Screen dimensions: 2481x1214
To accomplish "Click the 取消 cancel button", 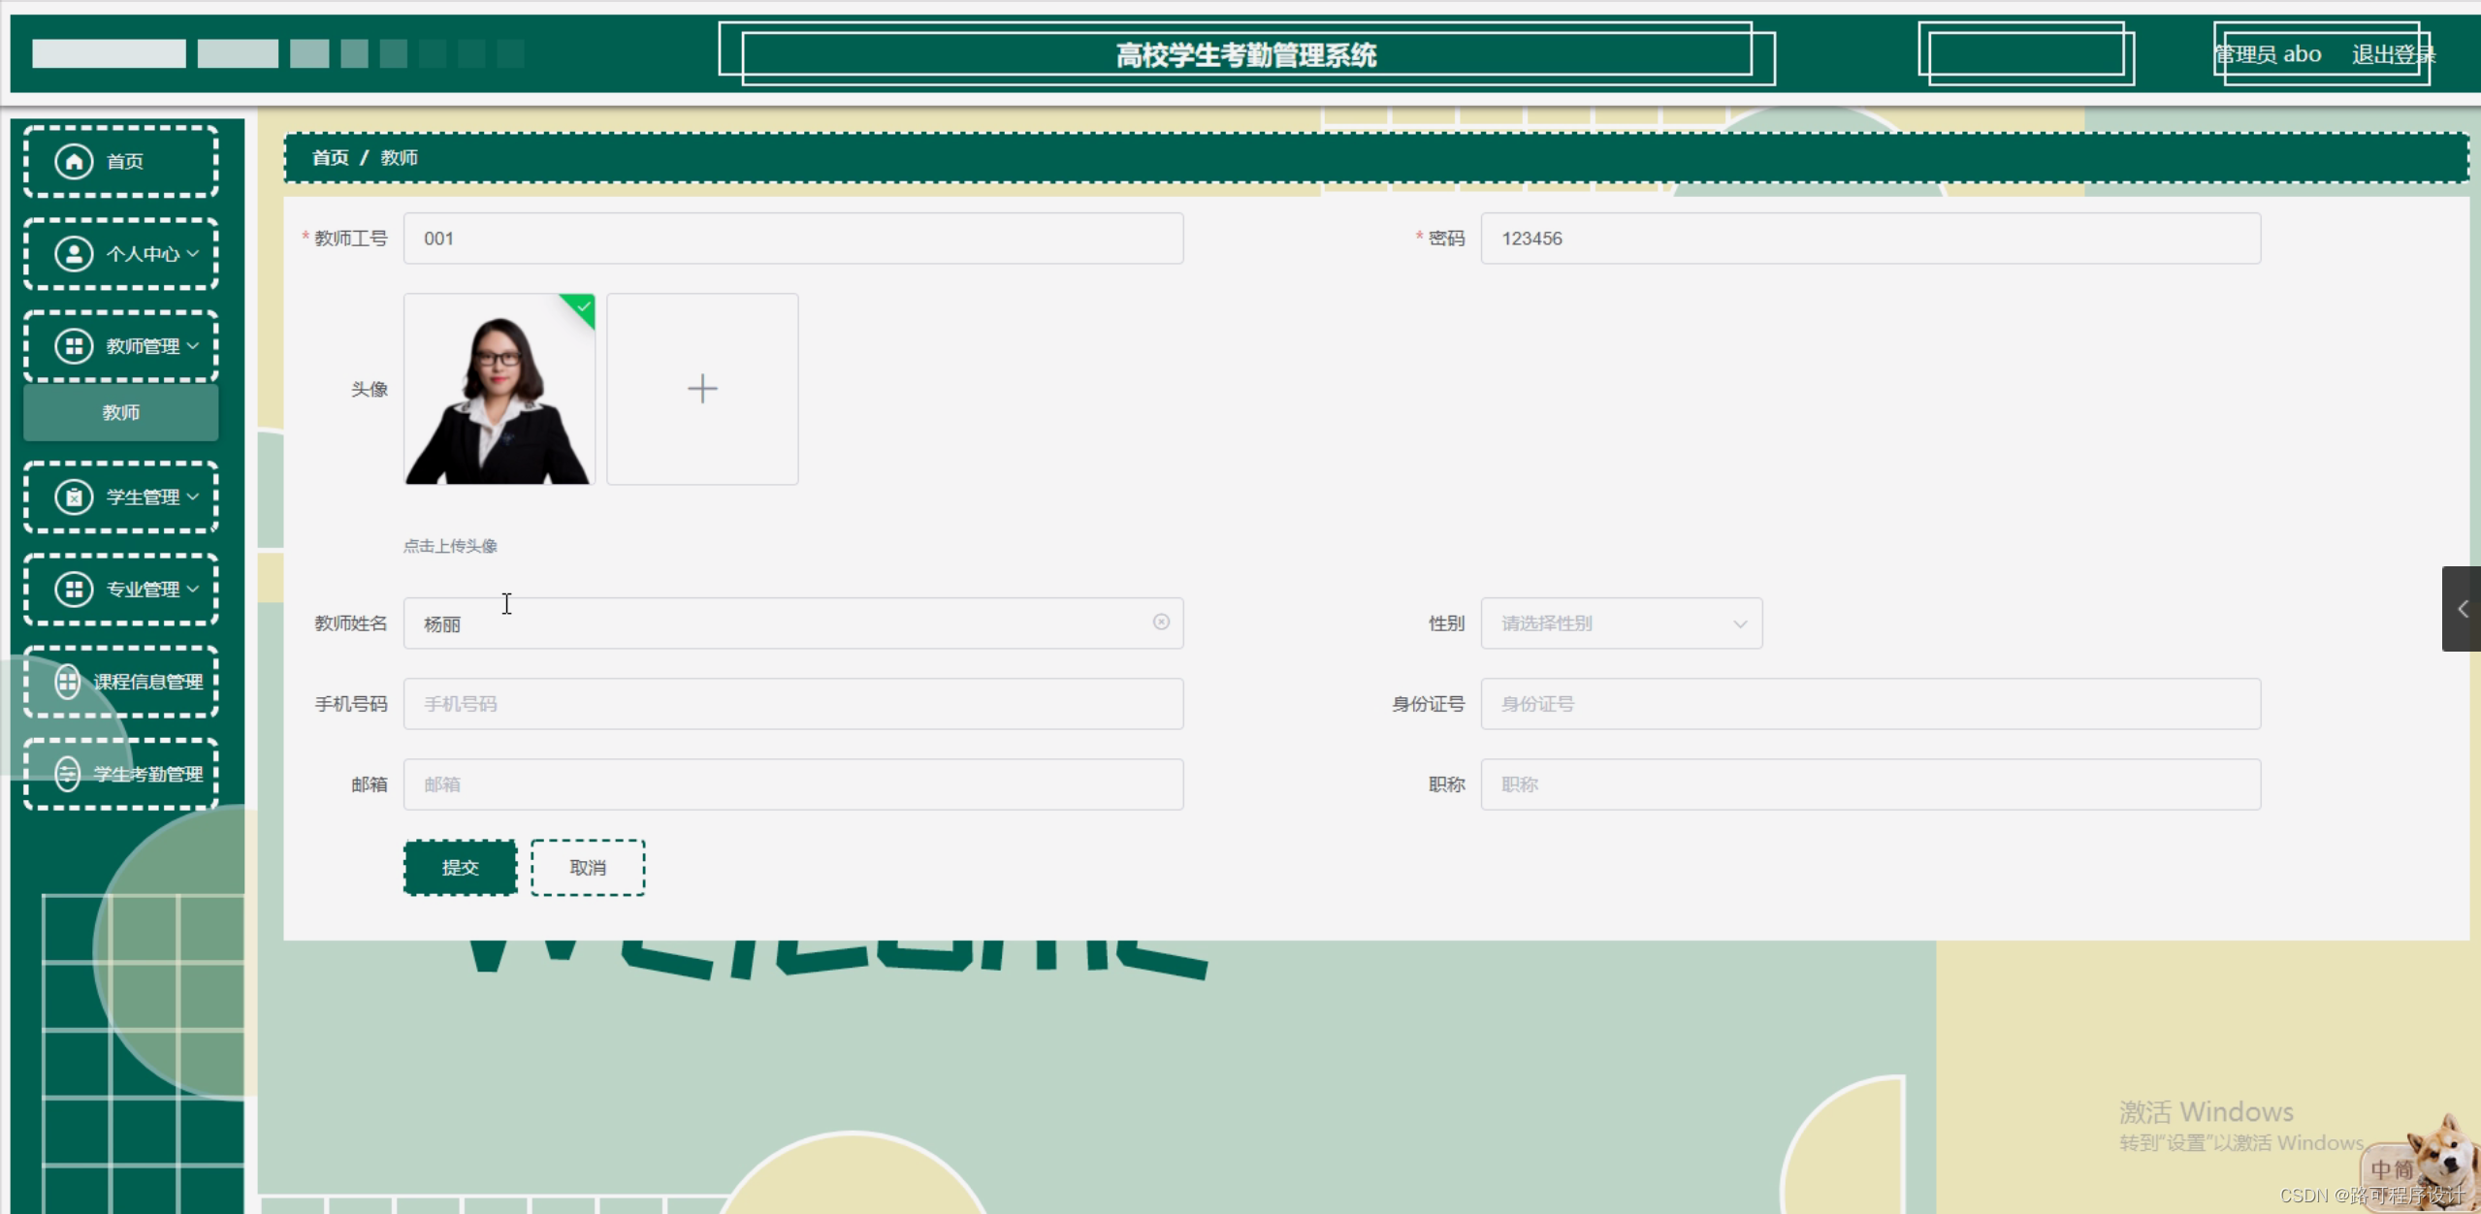I will click(588, 867).
